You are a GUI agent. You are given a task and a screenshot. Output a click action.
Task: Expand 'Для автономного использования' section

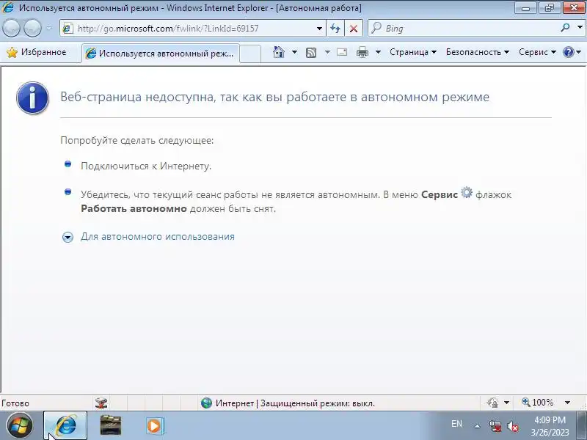click(x=68, y=237)
